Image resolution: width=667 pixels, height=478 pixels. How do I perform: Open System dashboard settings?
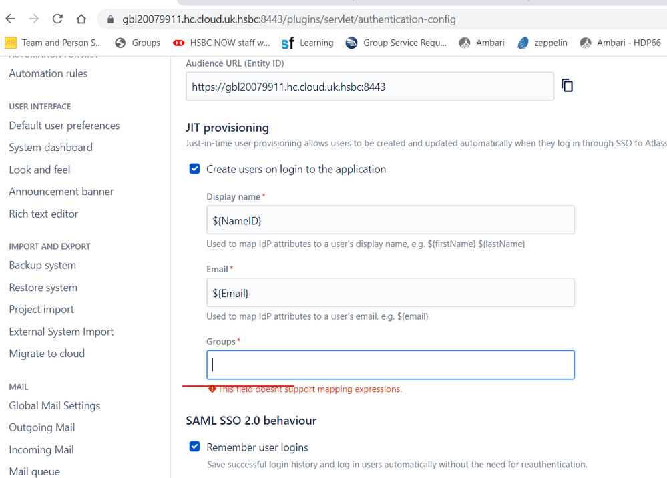51,147
